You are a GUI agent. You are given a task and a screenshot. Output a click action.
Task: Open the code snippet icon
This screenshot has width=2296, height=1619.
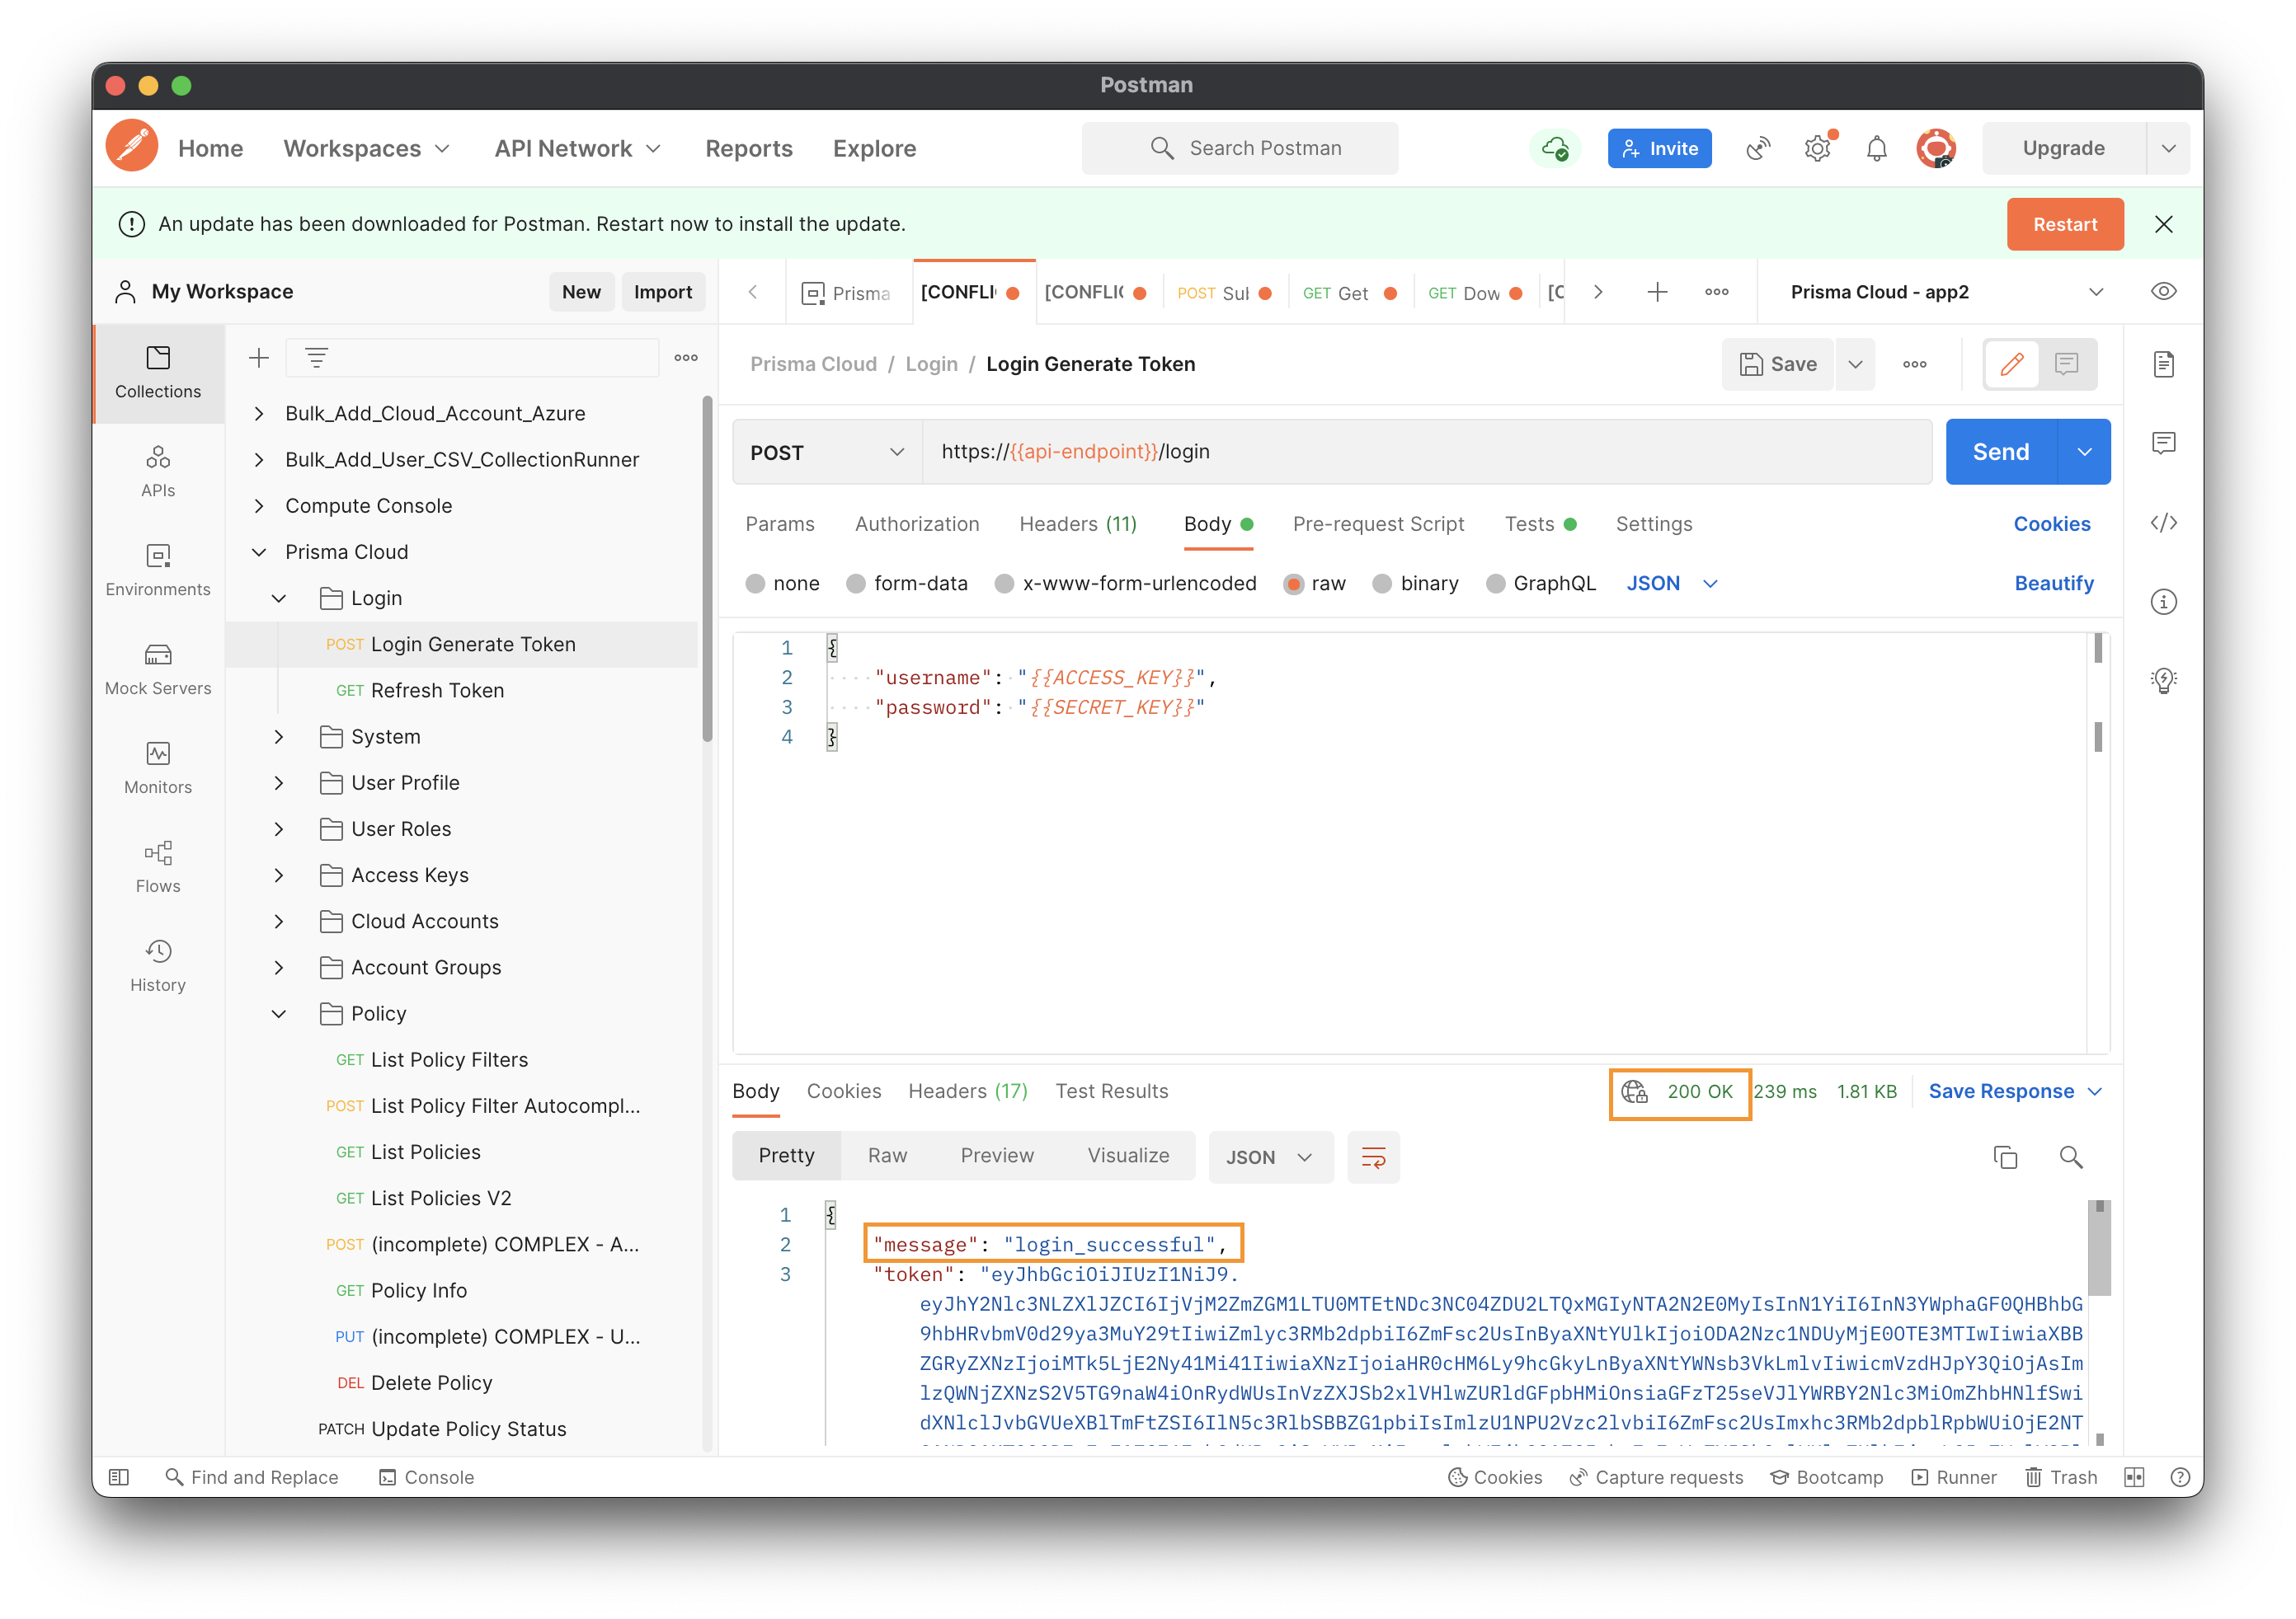click(2164, 523)
